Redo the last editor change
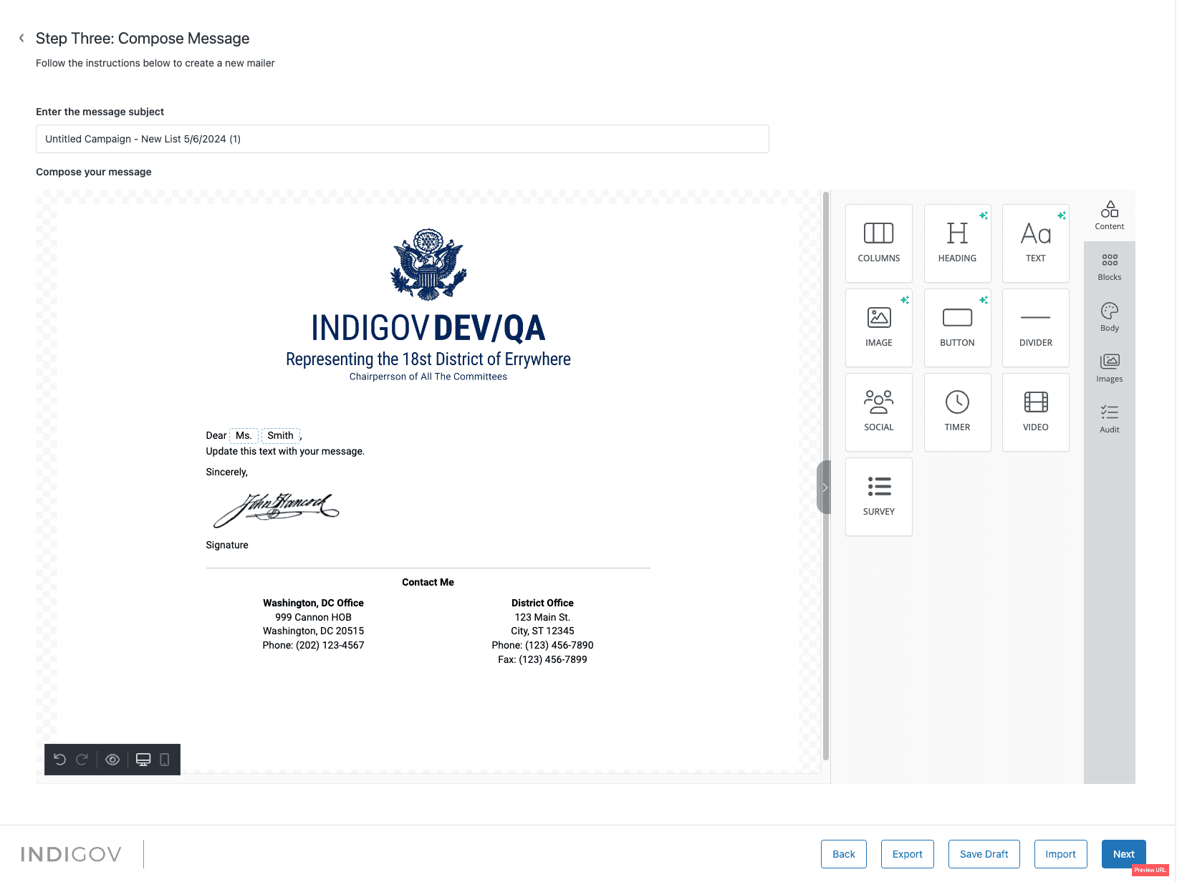 82,760
